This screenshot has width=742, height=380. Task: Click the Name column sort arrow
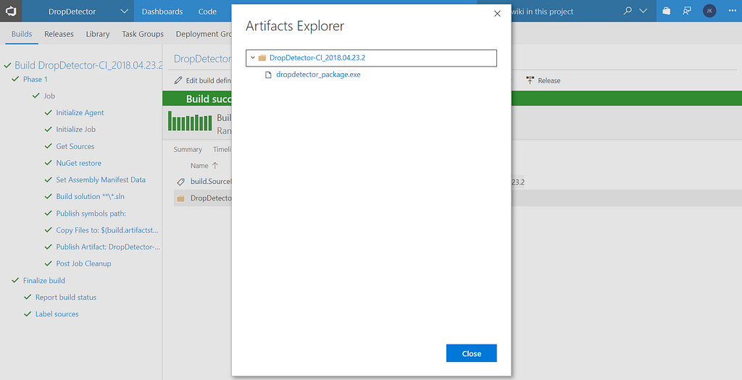[x=214, y=166]
